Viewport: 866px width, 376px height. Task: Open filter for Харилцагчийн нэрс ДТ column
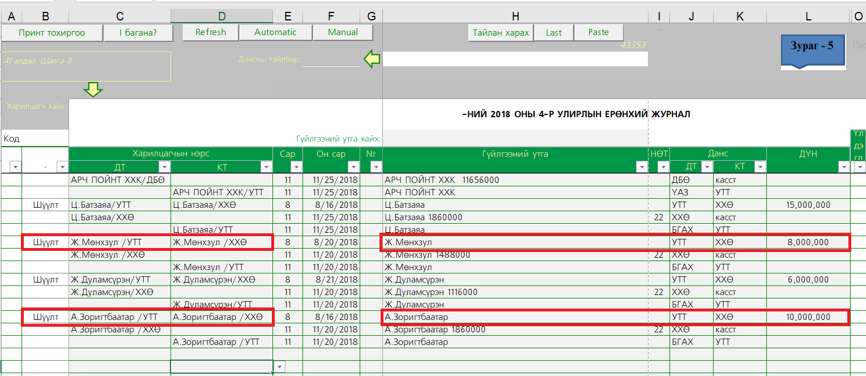[164, 166]
